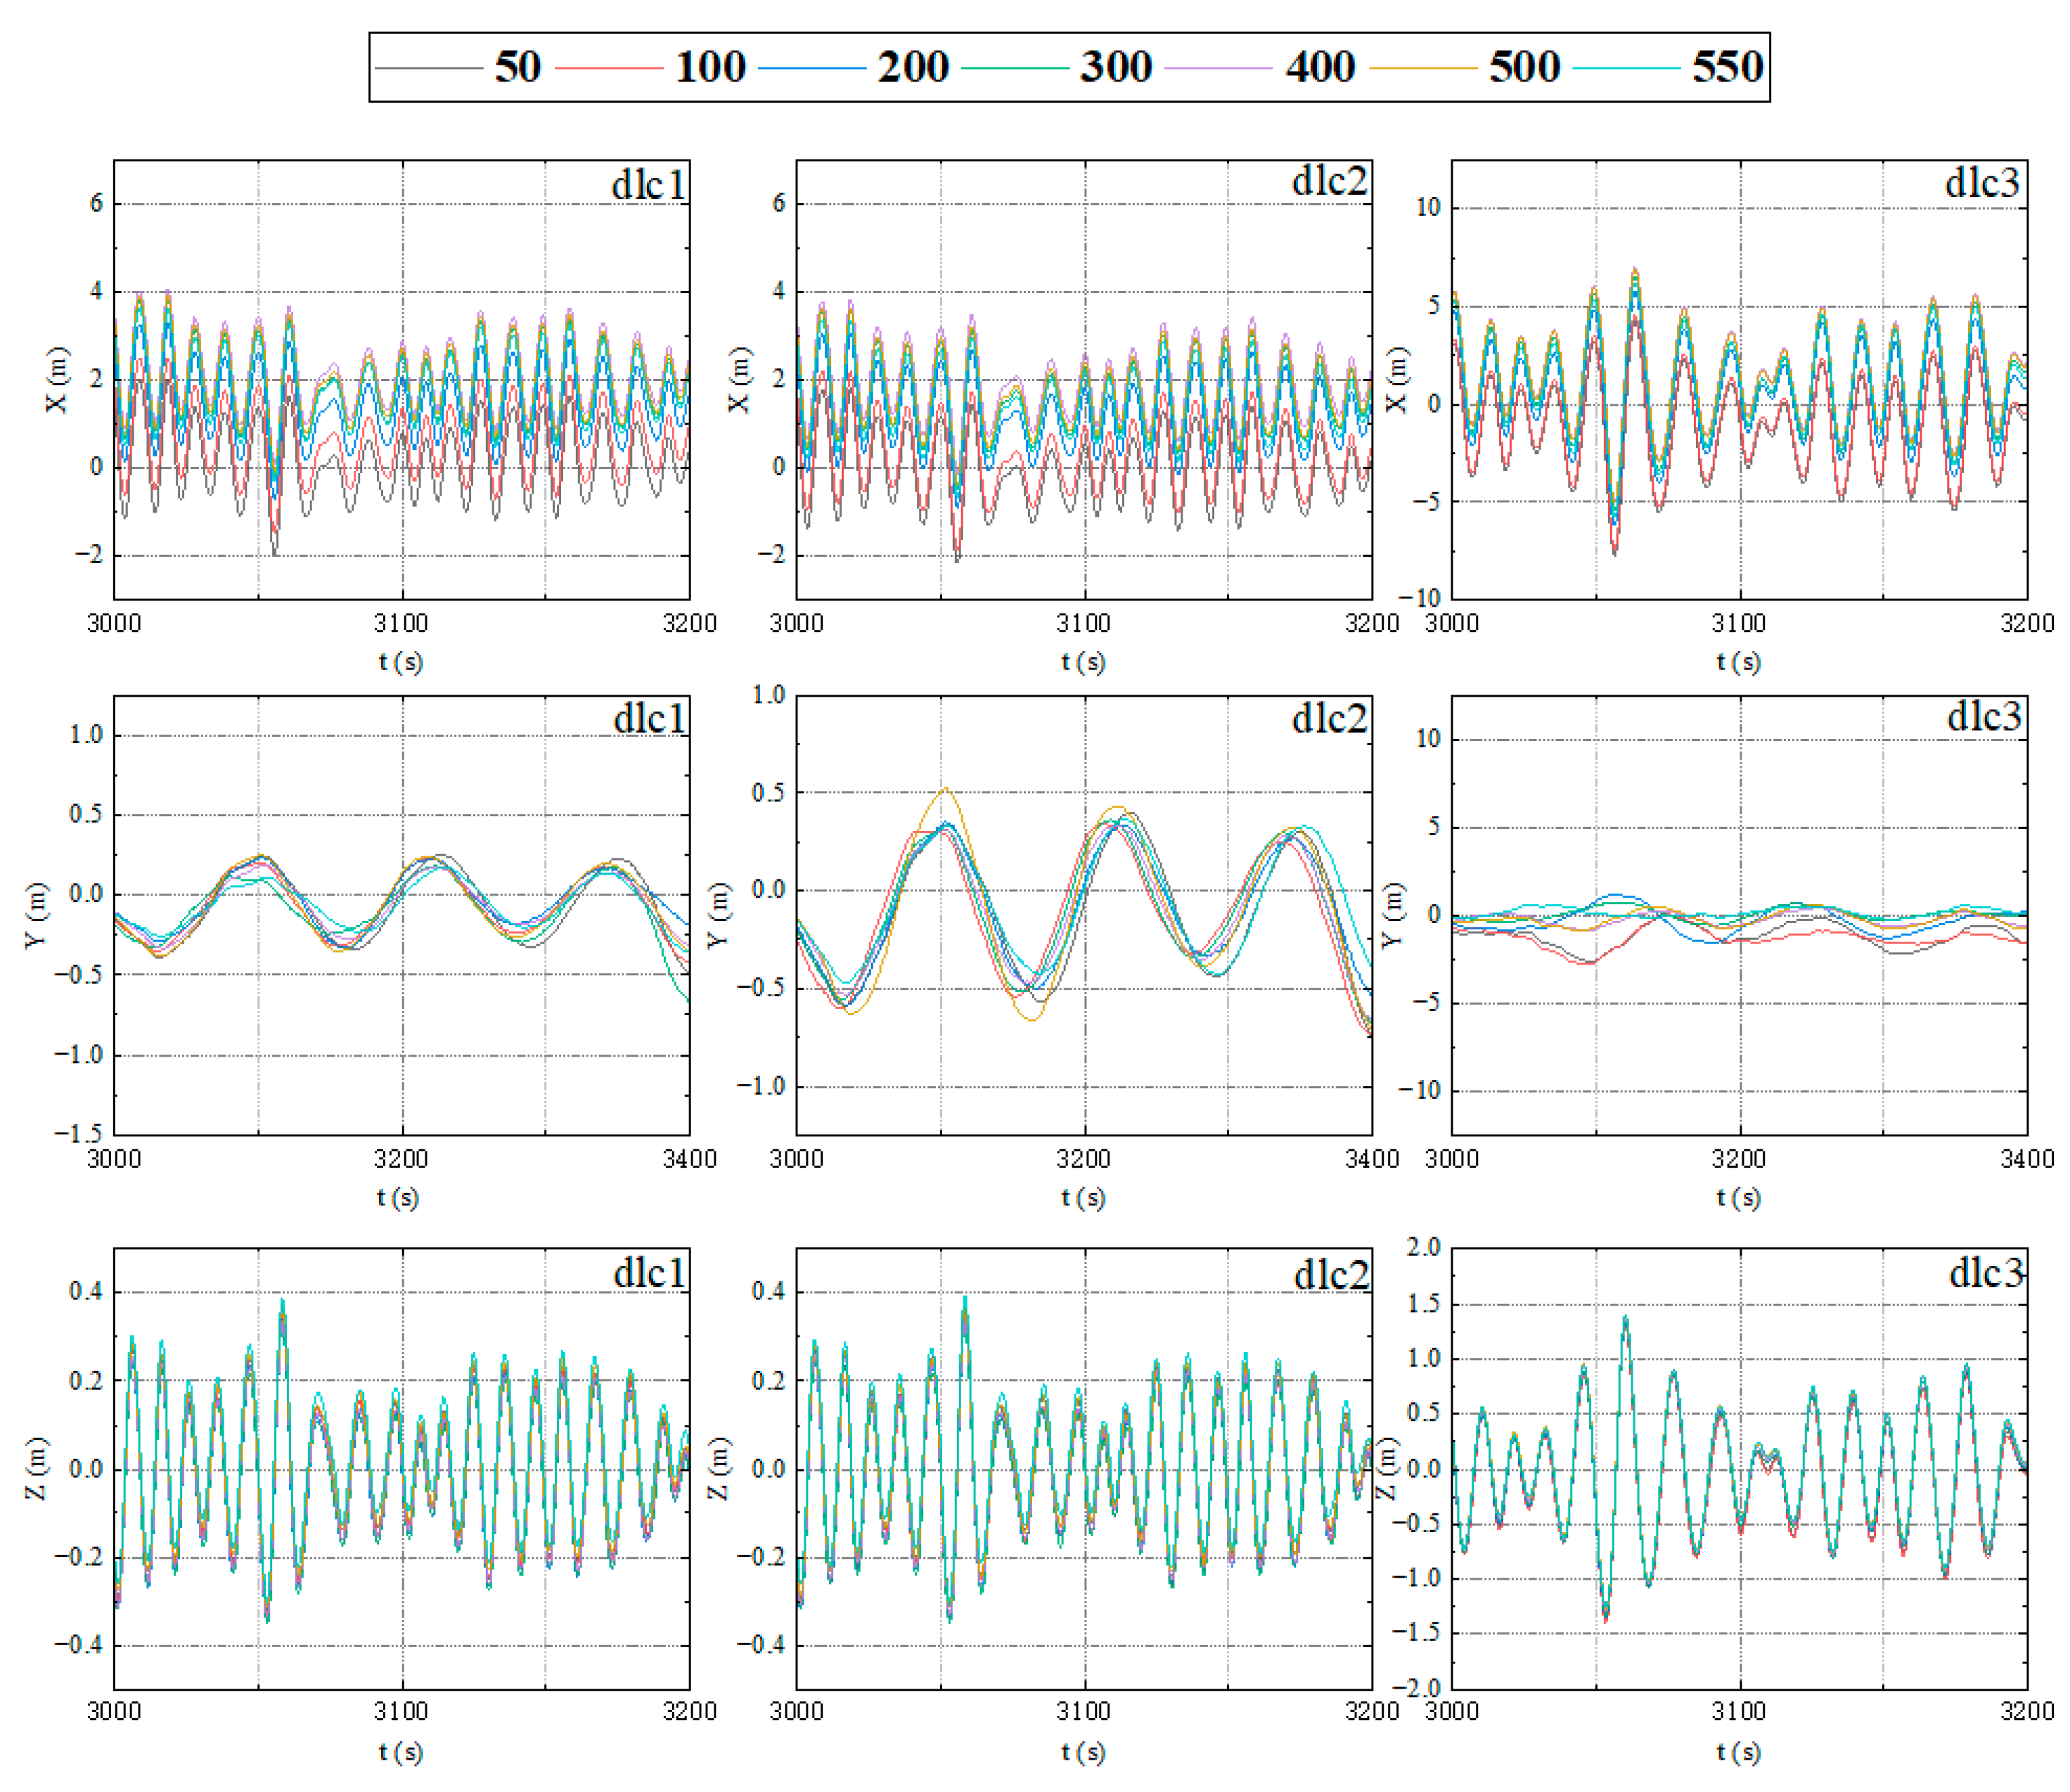Click the Y (m) axis label of dlc1
The width and height of the screenshot is (2070, 1792).
pos(36,915)
